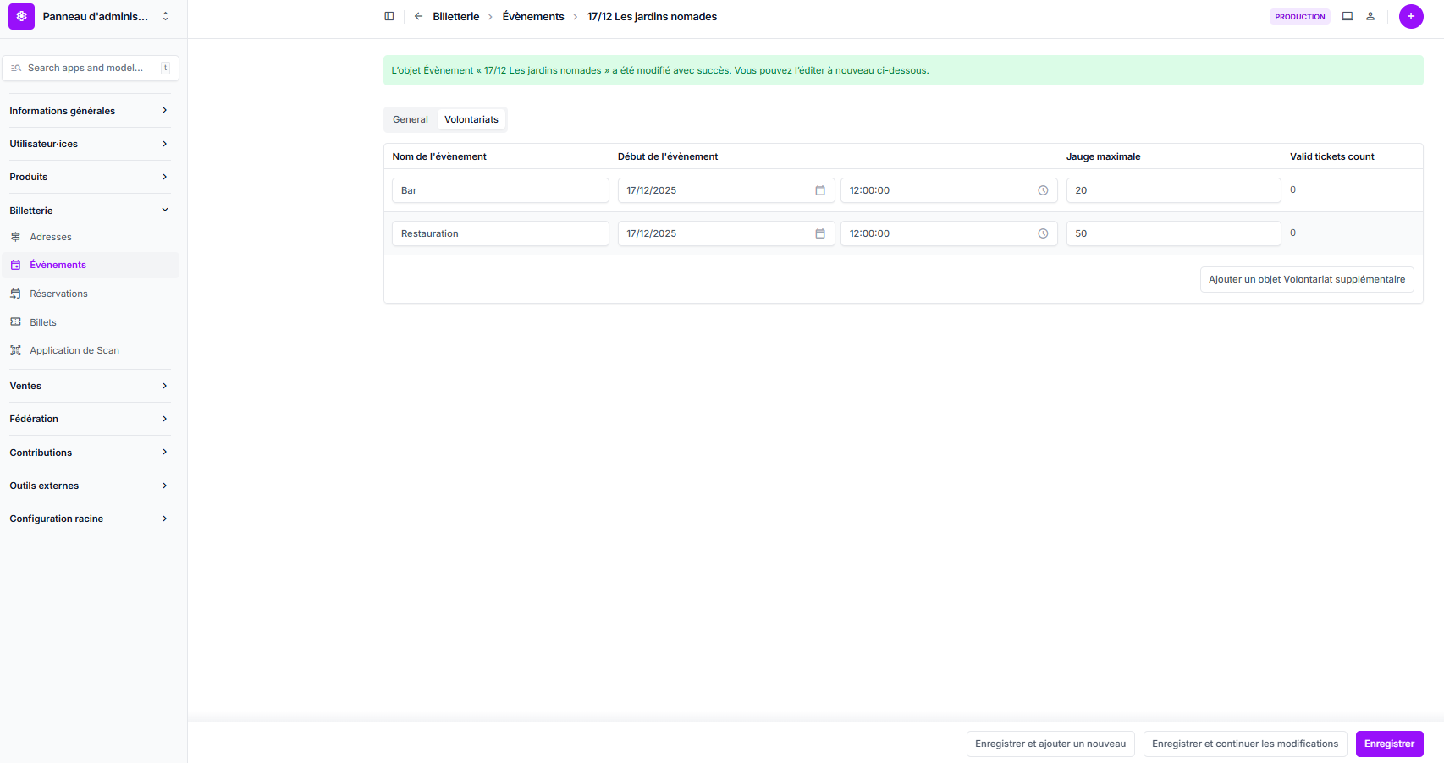Click the Enregistrer button

pos(1389,744)
